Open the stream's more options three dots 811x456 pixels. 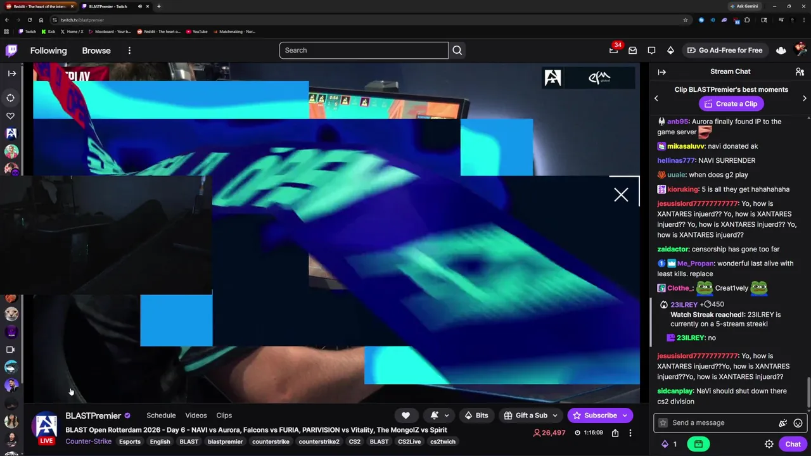pyautogui.click(x=630, y=433)
